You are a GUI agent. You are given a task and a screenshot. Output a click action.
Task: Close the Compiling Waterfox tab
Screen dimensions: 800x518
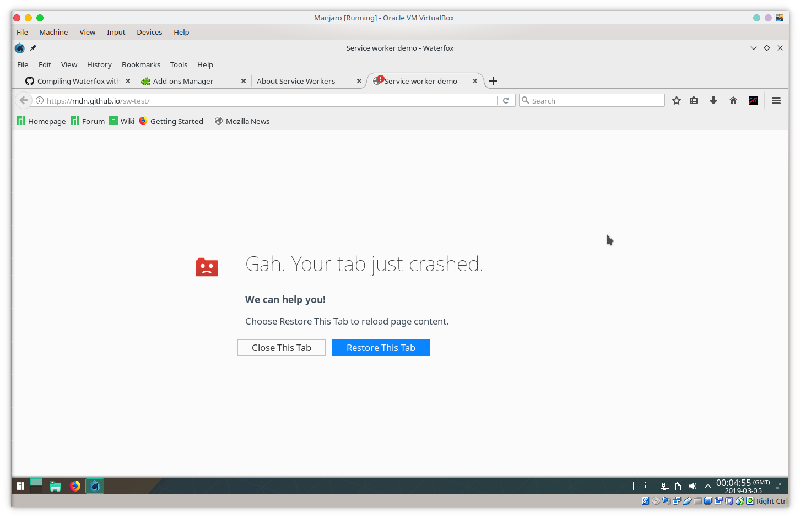[x=128, y=81]
